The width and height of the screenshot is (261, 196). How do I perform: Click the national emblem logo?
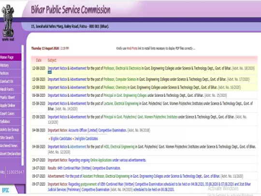(8, 22)
